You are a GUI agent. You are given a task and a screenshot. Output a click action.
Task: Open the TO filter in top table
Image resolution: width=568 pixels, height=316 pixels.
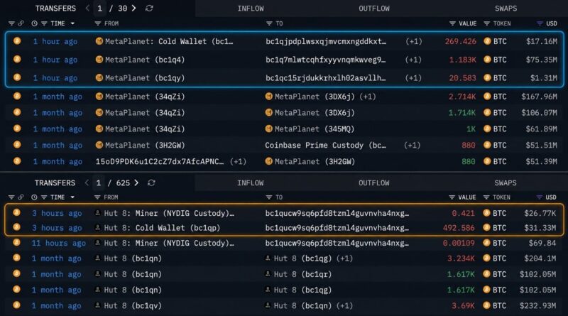click(269, 23)
